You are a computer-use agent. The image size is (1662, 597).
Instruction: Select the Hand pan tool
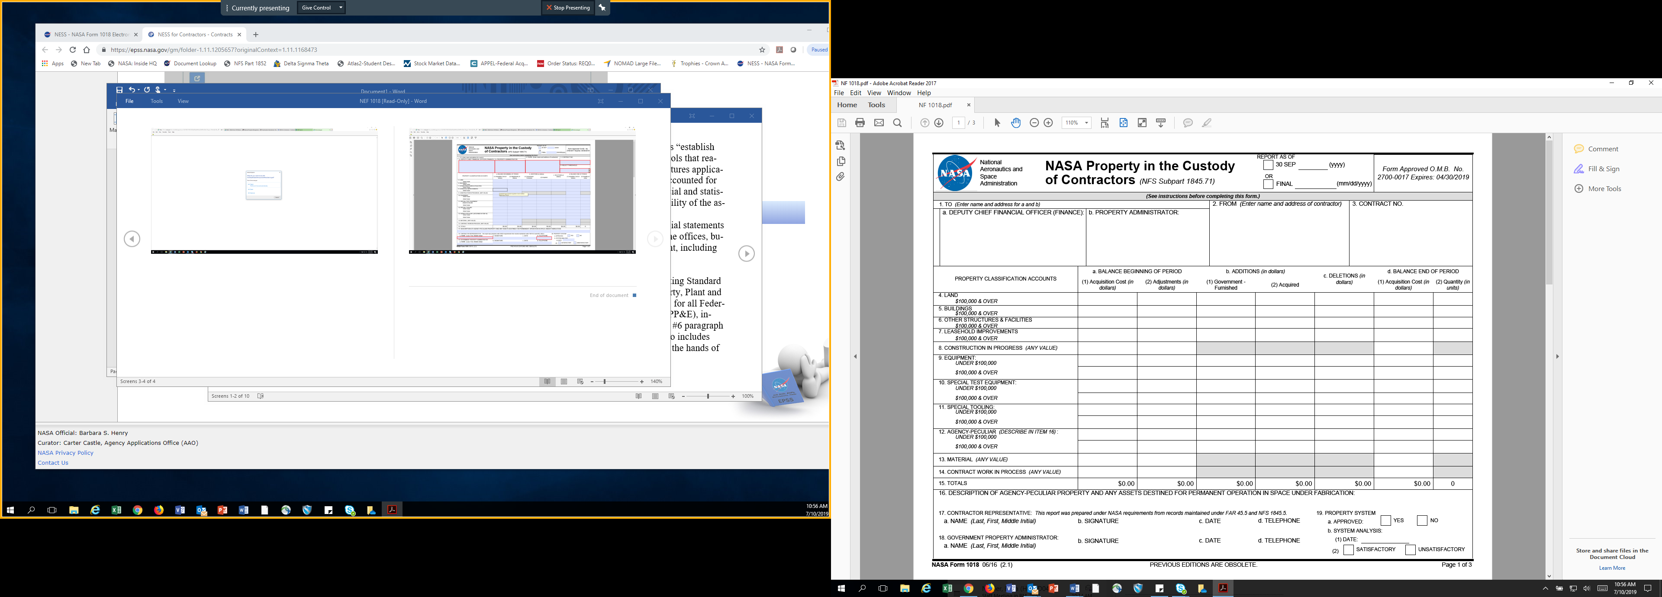pyautogui.click(x=1015, y=122)
